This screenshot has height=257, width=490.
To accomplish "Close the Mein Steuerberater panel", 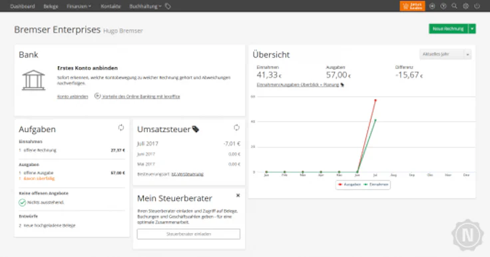I will [238, 195].
